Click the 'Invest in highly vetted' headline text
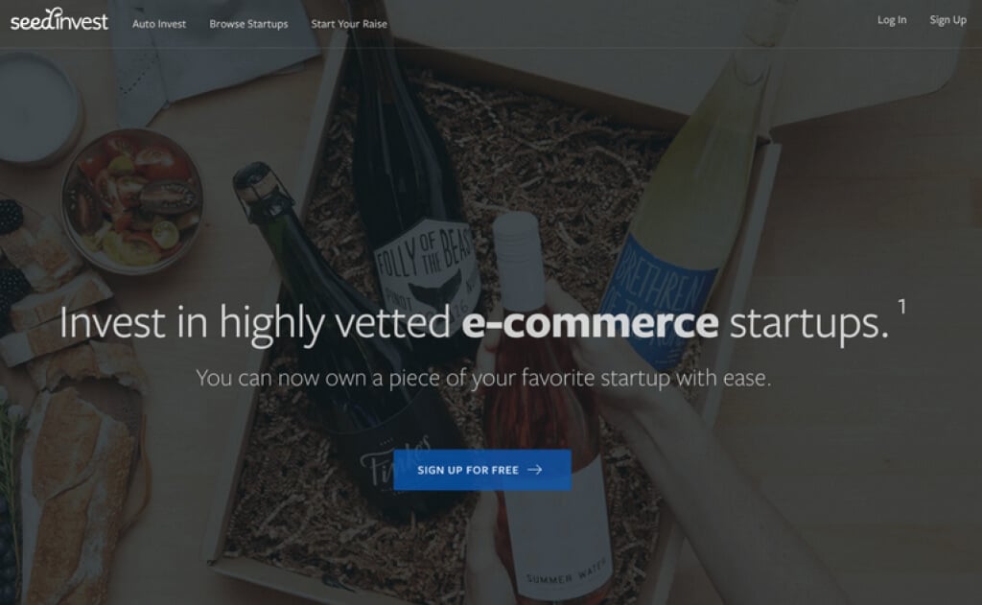This screenshot has height=605, width=982. 254,322
